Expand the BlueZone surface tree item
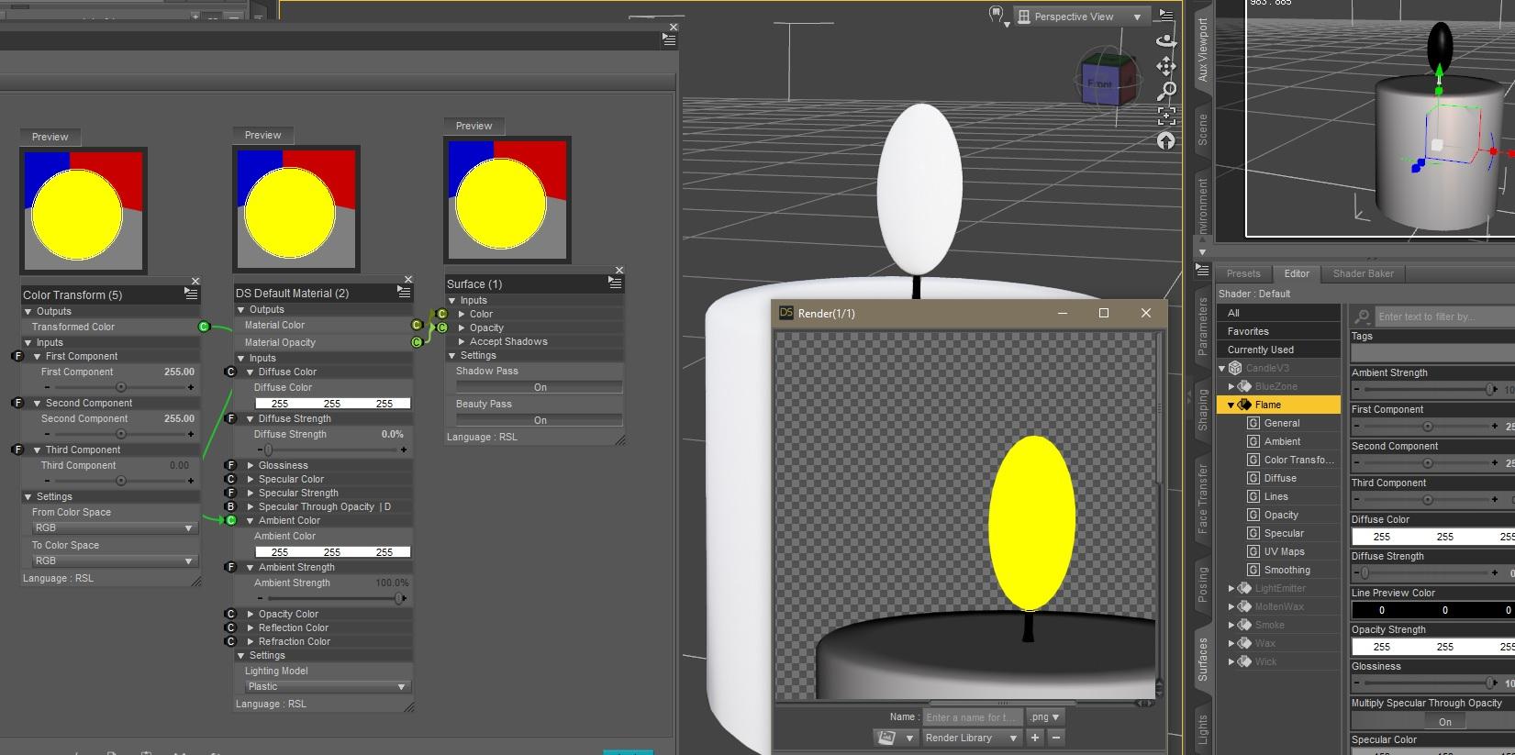 1231,386
